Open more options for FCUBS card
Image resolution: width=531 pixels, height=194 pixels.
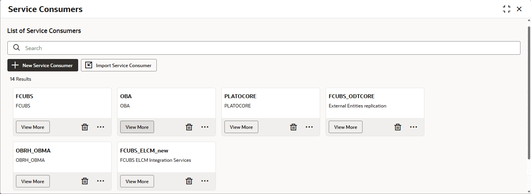pos(101,127)
